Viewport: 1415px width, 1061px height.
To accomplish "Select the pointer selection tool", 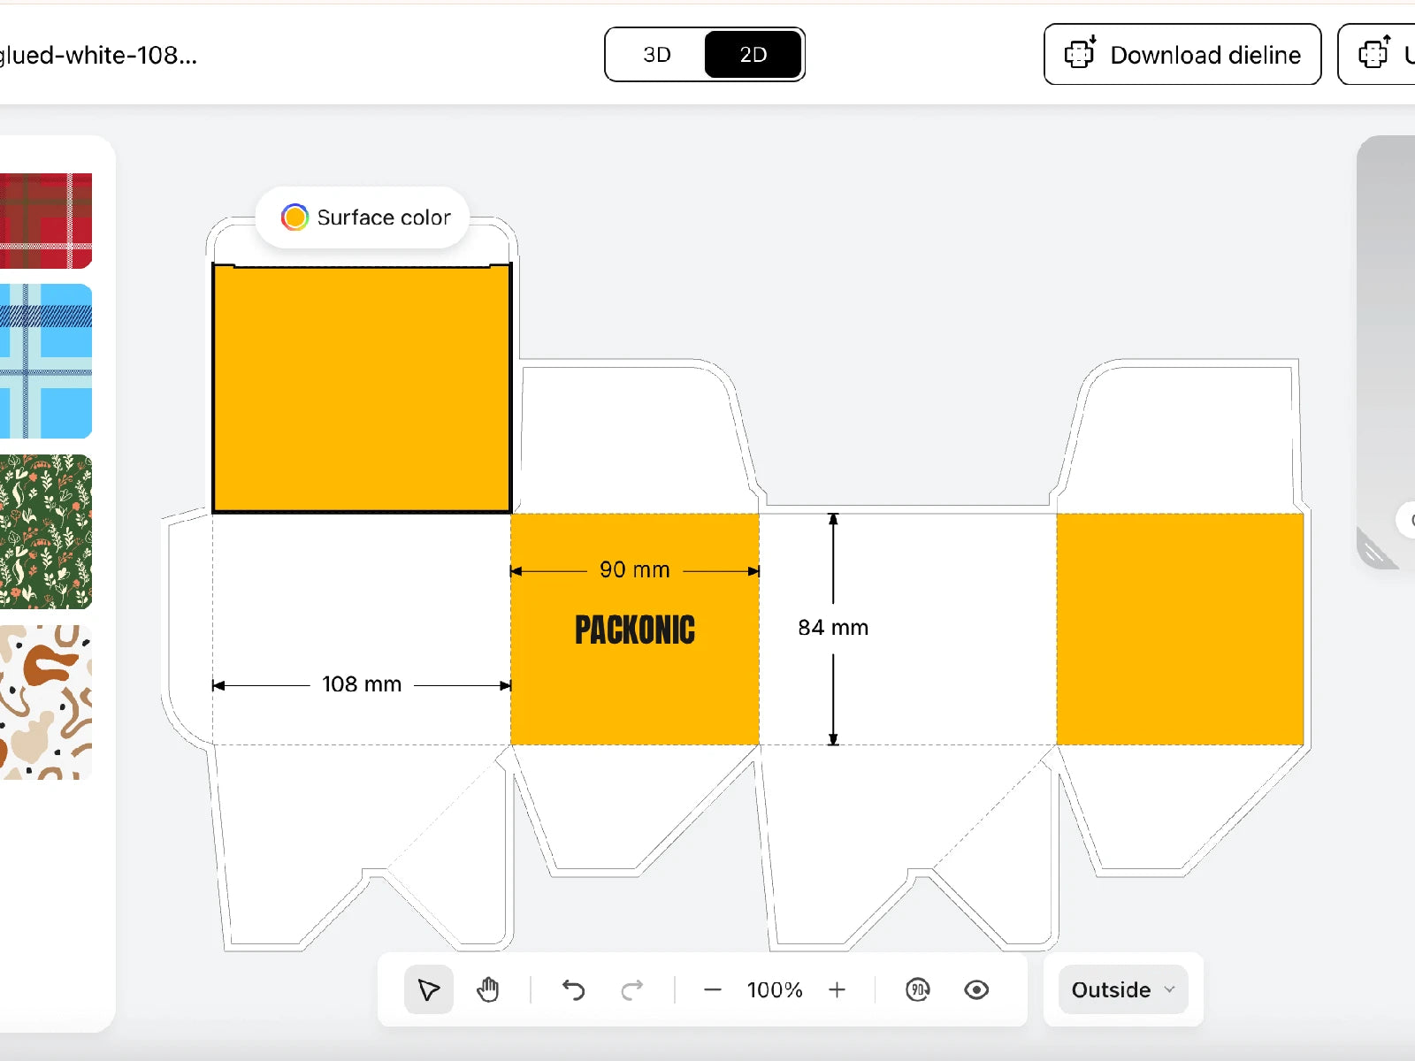I will [x=429, y=989].
